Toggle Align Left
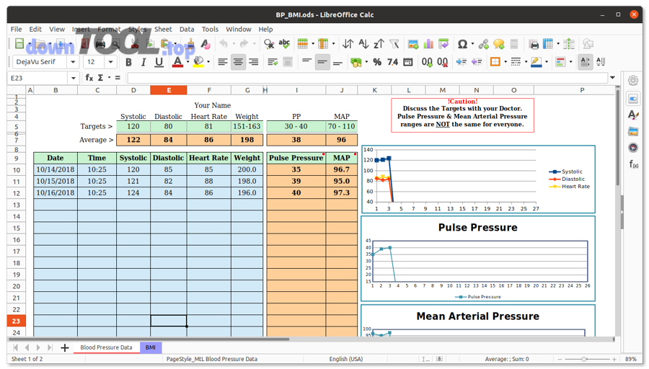 (223, 62)
